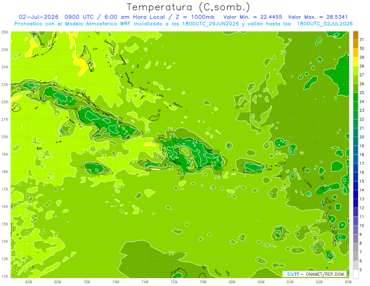Screen dimensions: 370x286
Task: Click the '25N' latitude axis label
Action: (4, 49)
